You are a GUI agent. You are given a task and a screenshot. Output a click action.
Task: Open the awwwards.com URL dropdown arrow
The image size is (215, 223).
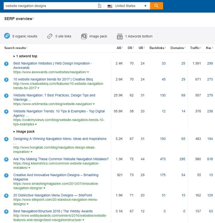88,72
